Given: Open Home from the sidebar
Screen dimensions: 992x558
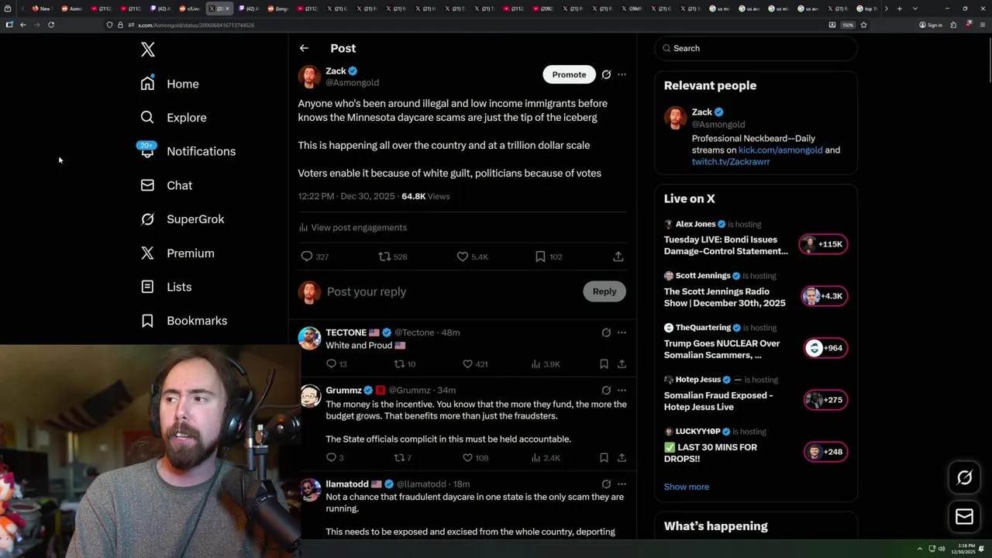Looking at the screenshot, I should pyautogui.click(x=170, y=84).
